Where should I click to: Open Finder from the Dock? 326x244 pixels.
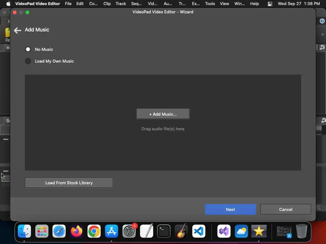pyautogui.click(x=24, y=231)
